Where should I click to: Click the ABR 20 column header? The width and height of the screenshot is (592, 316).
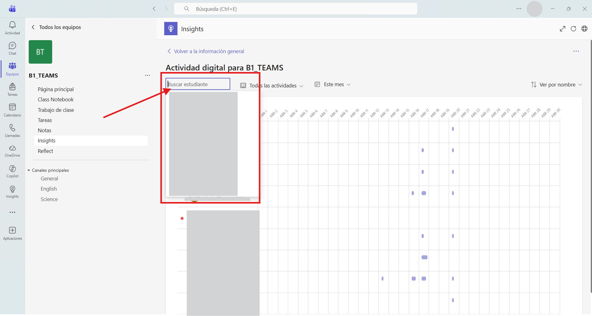pos(455,113)
